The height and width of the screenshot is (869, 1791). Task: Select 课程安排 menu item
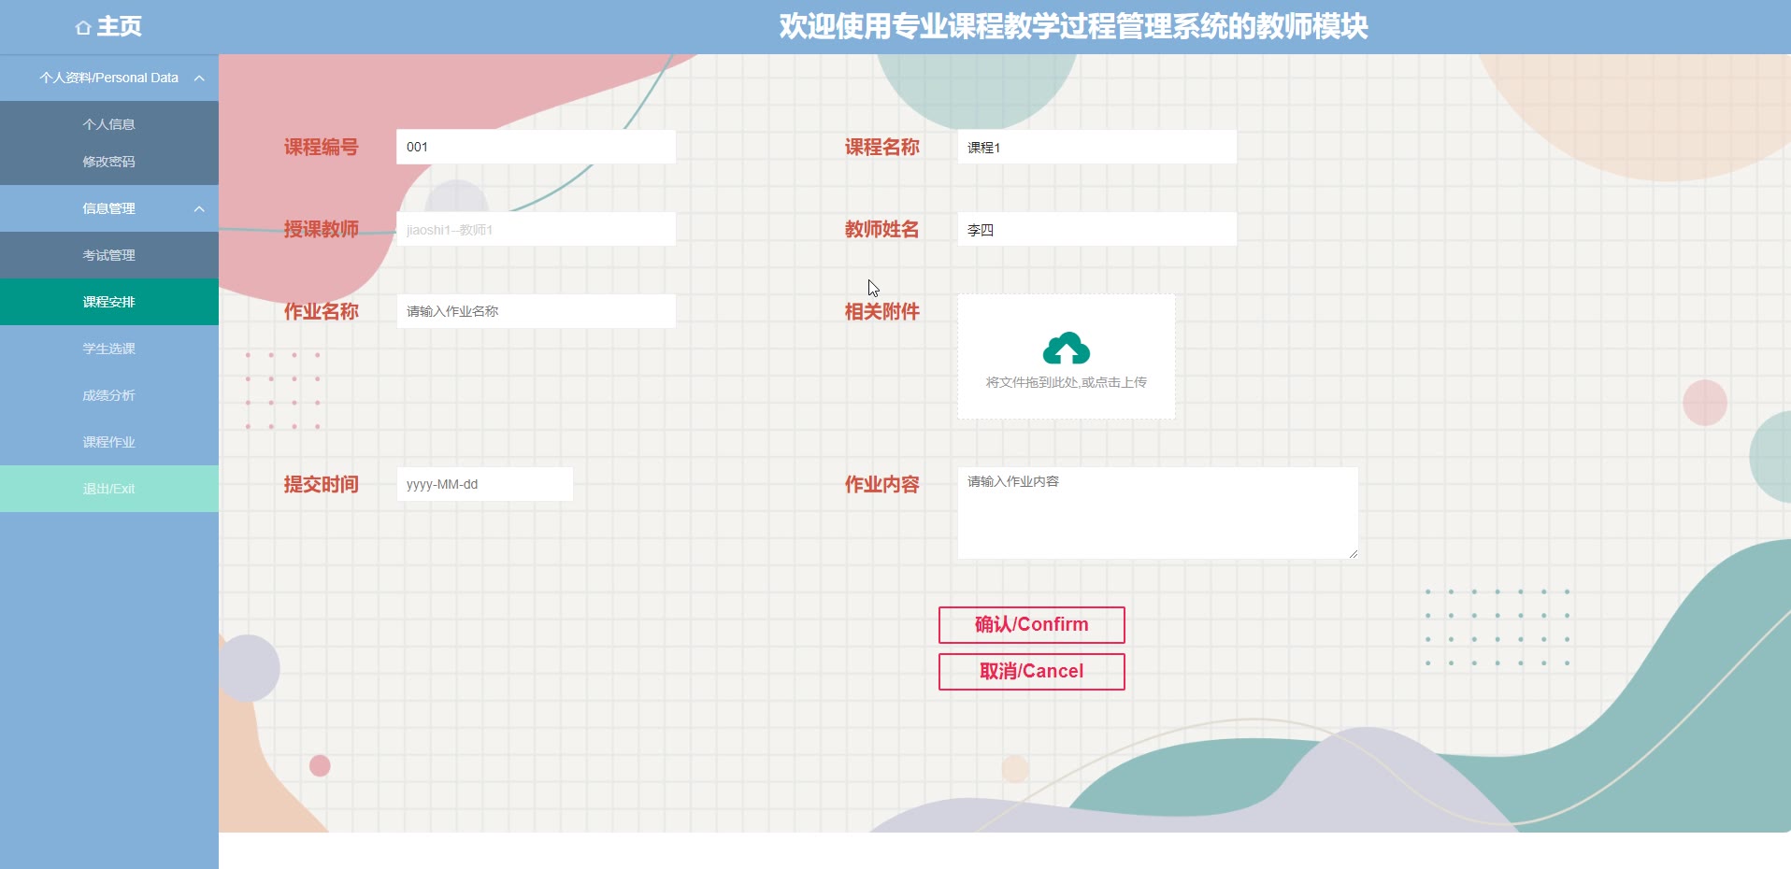(x=108, y=302)
